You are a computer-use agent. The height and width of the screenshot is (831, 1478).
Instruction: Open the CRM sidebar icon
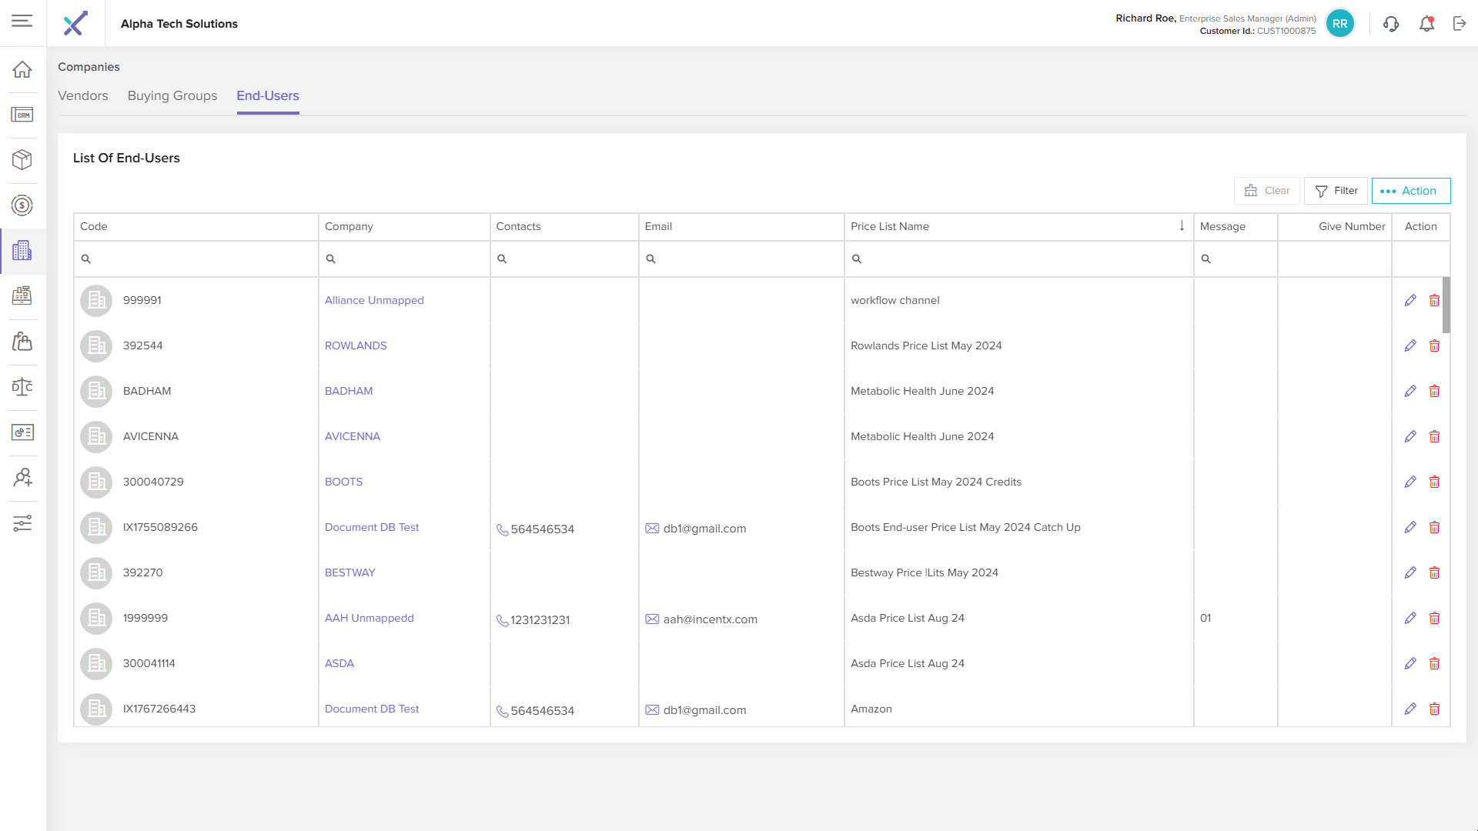[x=22, y=115]
